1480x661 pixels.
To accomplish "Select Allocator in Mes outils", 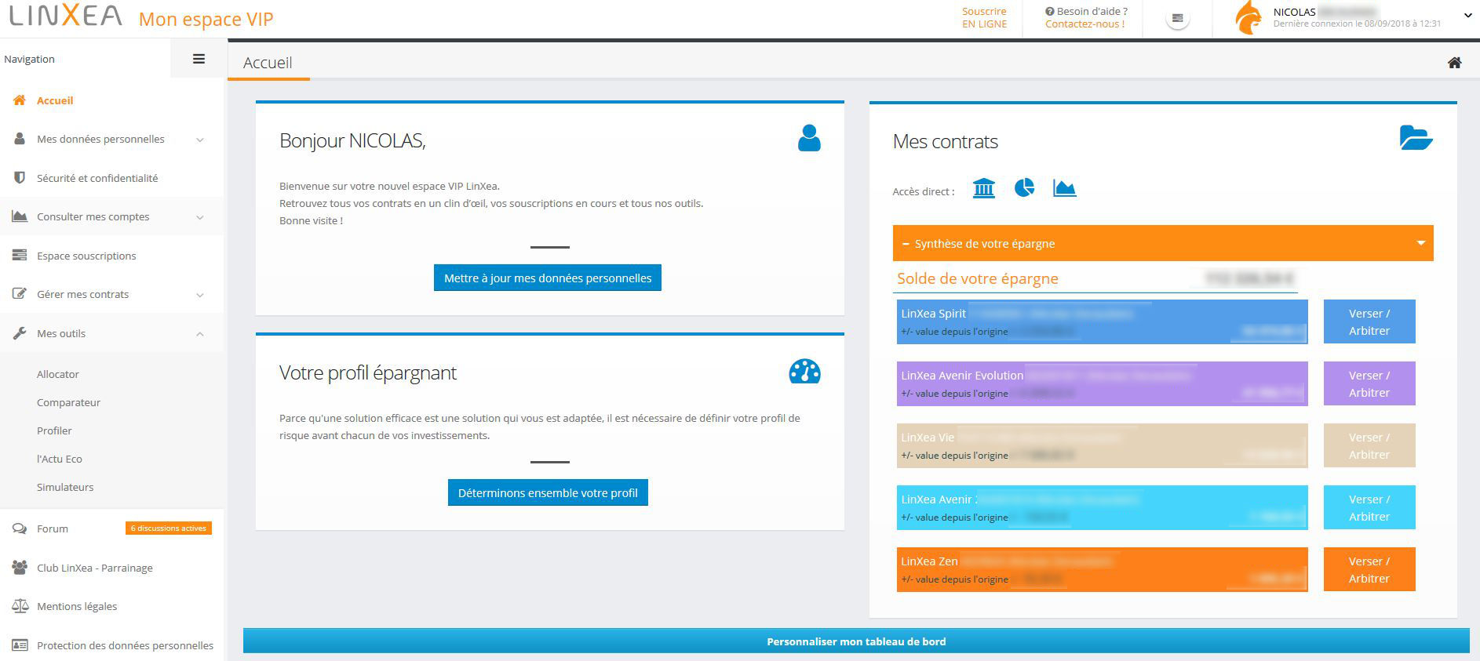I will [x=58, y=375].
